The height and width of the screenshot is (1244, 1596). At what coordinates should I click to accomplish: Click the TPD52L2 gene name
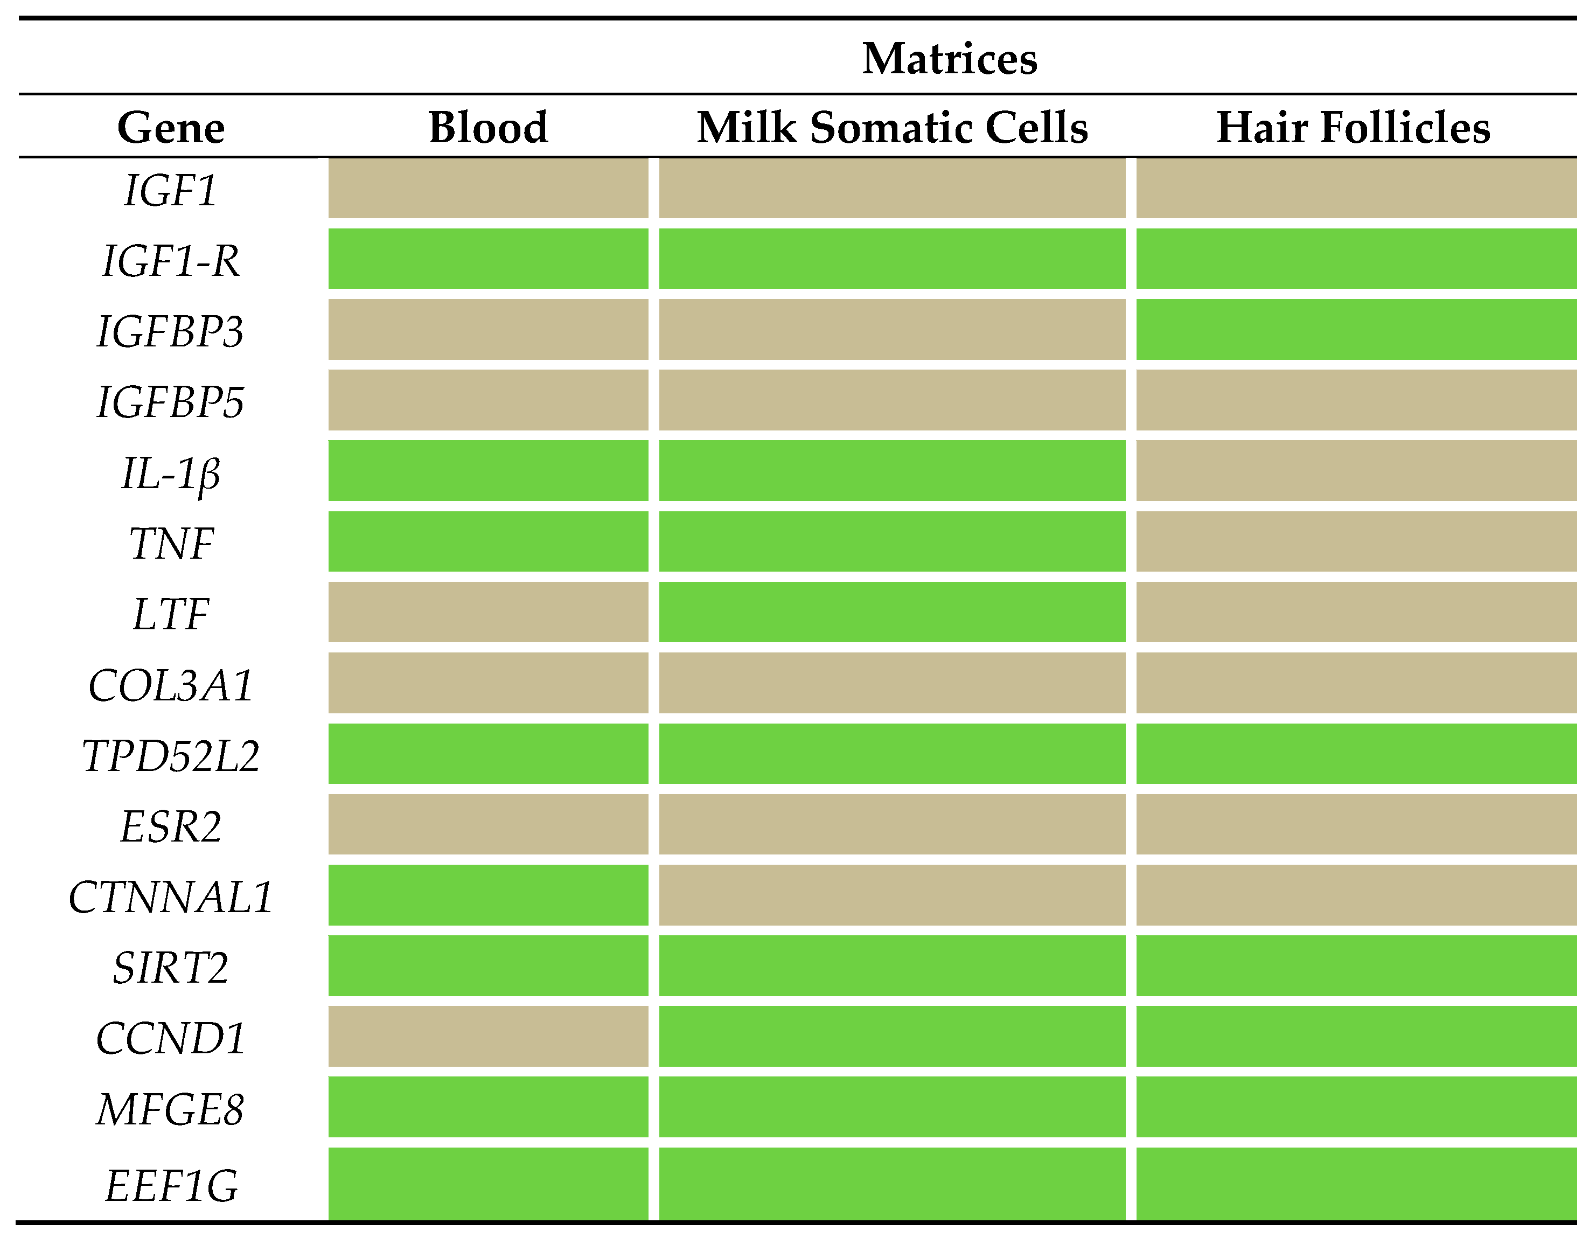tap(171, 756)
